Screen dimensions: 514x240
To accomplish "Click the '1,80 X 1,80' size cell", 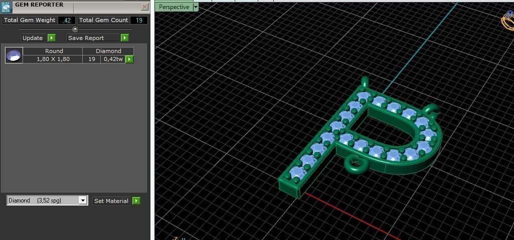I will pos(53,59).
